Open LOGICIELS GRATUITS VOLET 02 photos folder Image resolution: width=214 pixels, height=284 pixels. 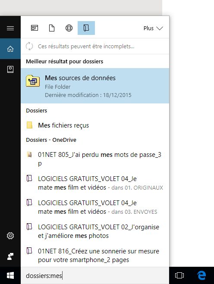pos(95,231)
